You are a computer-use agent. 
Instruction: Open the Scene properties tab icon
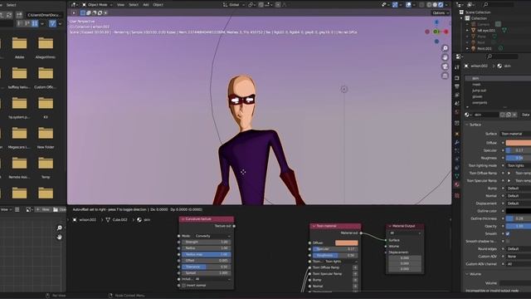tap(457, 103)
